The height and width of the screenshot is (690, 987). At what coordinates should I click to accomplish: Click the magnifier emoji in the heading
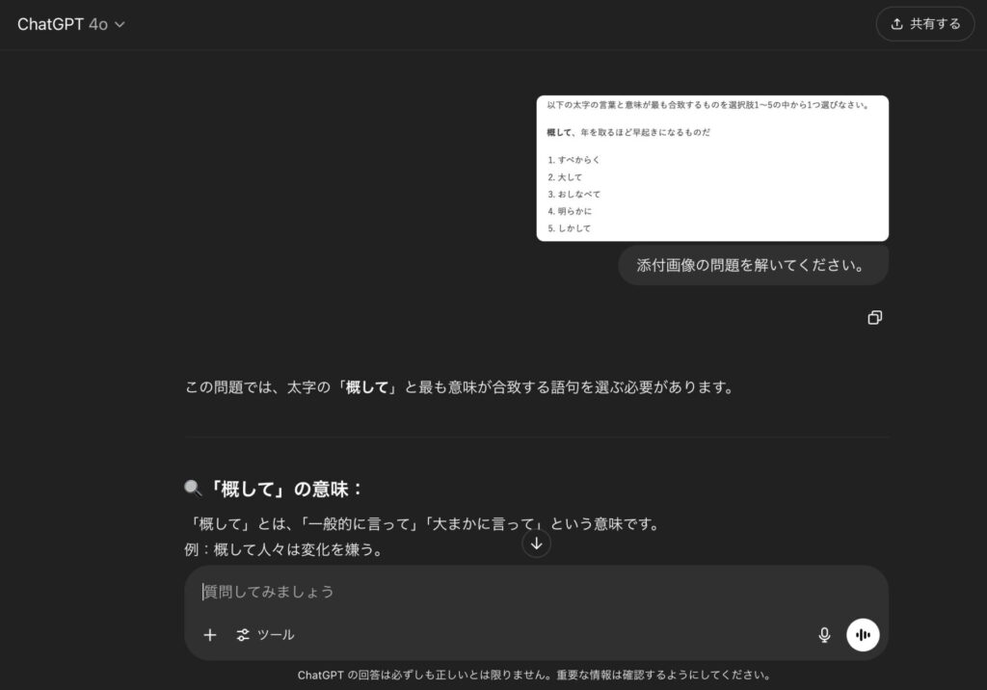point(193,489)
